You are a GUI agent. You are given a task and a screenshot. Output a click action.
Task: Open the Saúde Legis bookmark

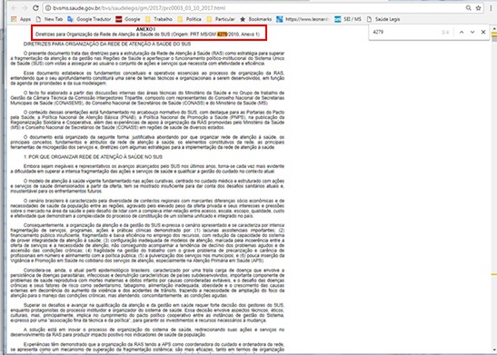[x=383, y=19]
